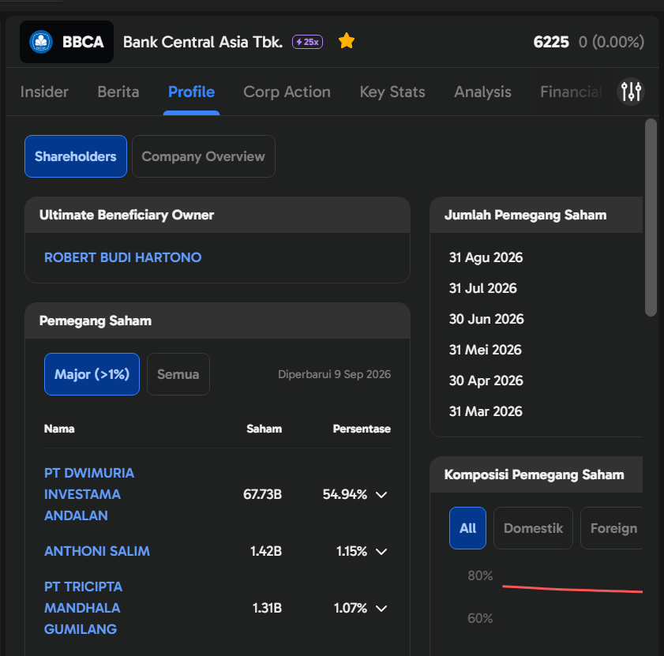Switch to the Analysis tab
Viewport: 664px width, 656px height.
(x=482, y=92)
